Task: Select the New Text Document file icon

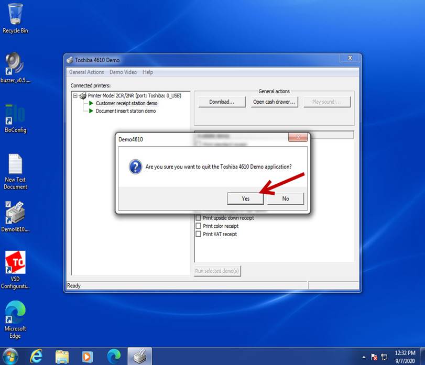Action: 15,165
